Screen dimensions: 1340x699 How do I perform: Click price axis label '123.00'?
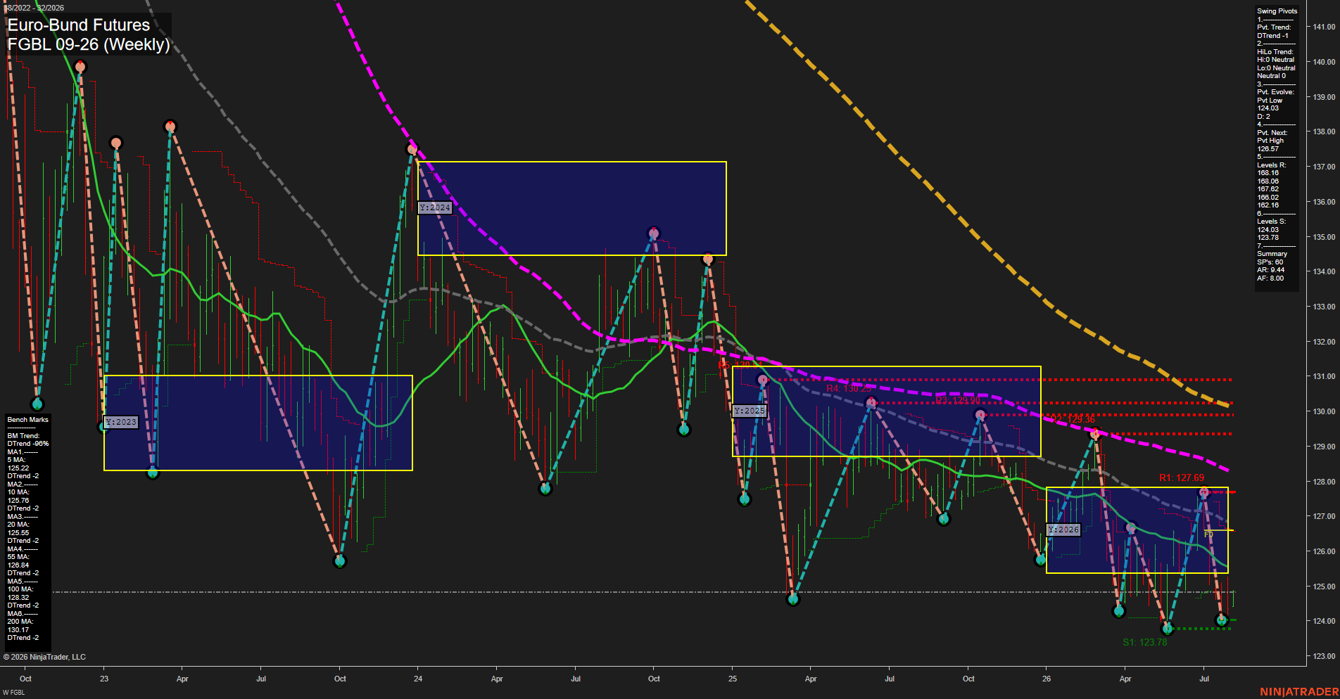click(x=1323, y=656)
